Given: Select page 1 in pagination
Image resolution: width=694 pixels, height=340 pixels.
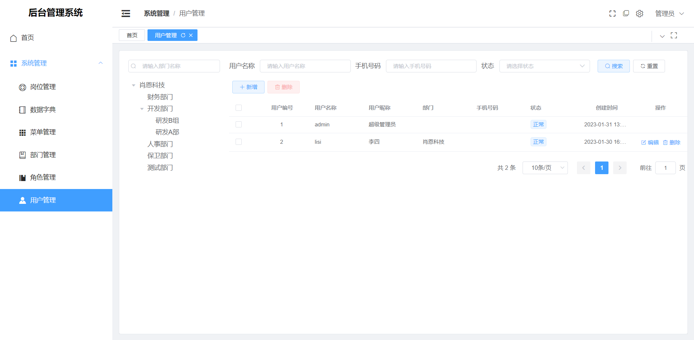Looking at the screenshot, I should pos(602,168).
